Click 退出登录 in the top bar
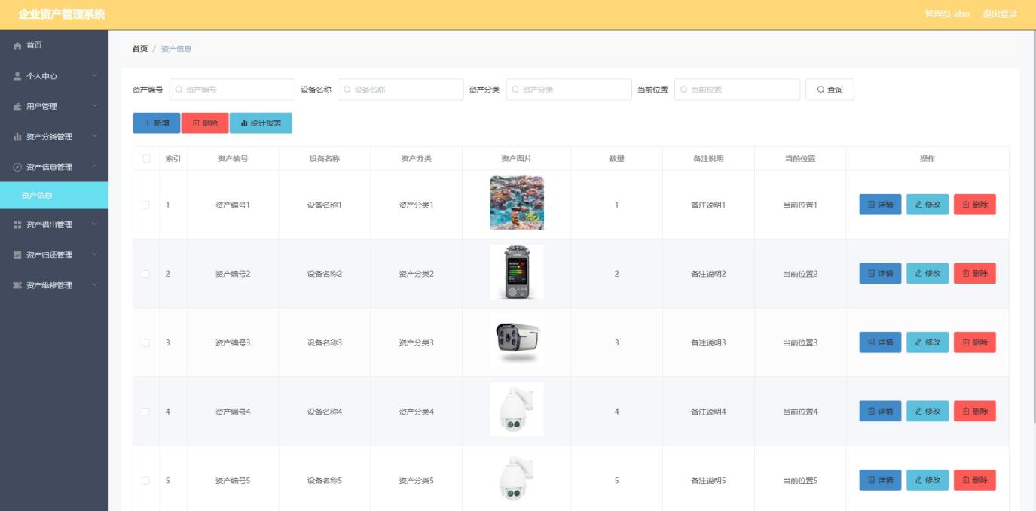This screenshot has width=1036, height=511. point(999,13)
